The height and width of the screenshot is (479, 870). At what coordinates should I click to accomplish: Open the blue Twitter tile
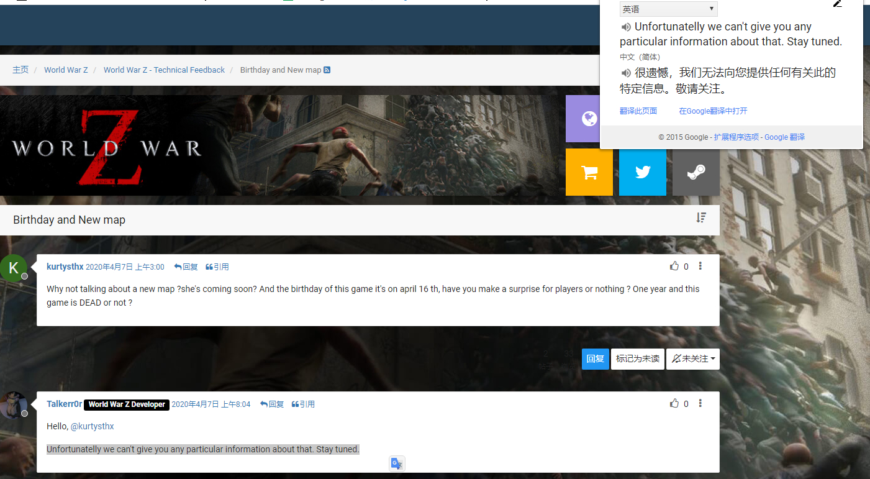click(x=643, y=172)
